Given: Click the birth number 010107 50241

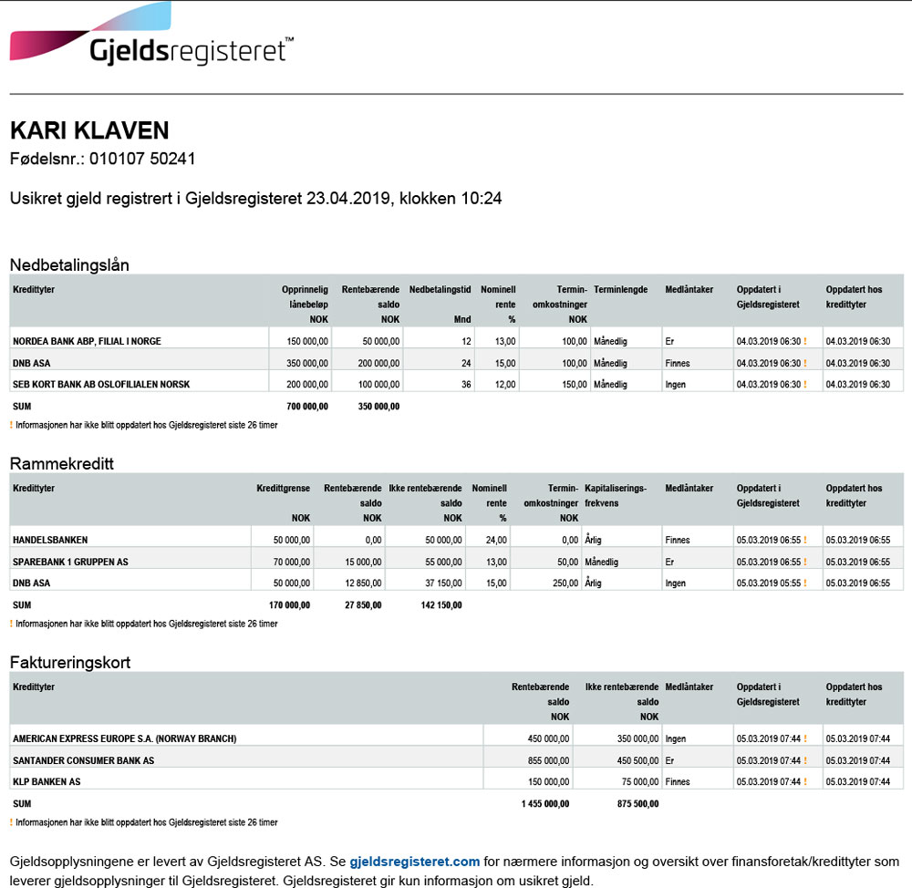Looking at the screenshot, I should pos(142,159).
